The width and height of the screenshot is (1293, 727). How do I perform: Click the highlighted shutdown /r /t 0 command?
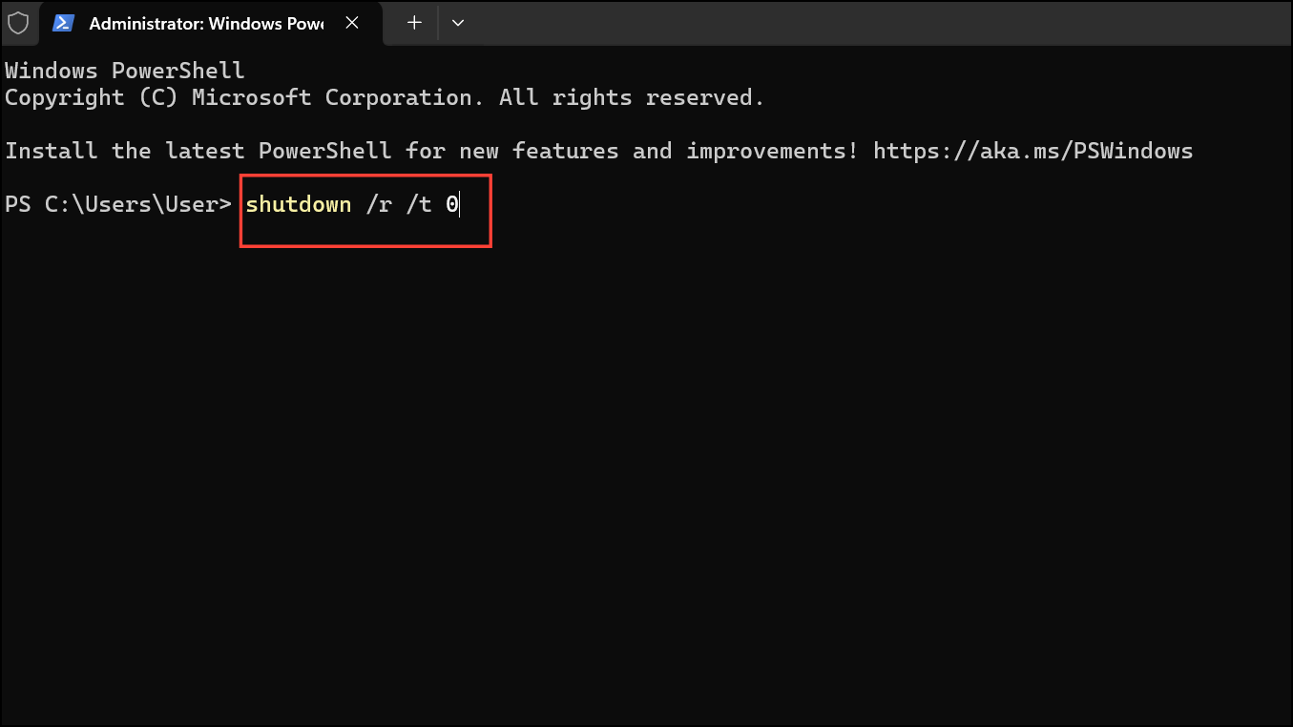350,203
